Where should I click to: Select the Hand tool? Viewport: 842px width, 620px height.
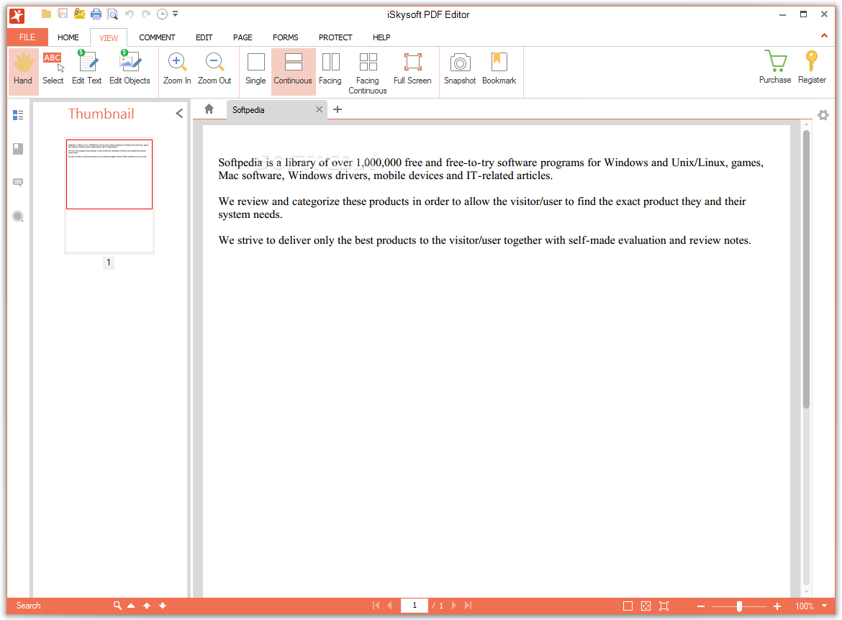coord(23,70)
